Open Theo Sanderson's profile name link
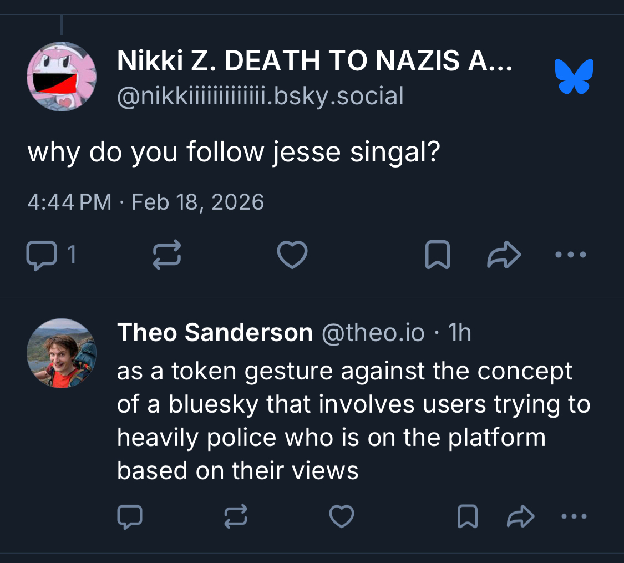The height and width of the screenshot is (563, 624). click(x=215, y=333)
